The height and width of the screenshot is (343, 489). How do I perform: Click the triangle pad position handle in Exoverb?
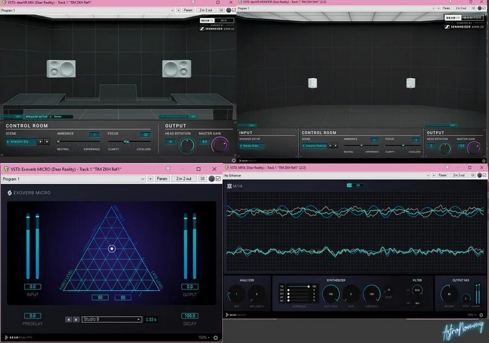pos(111,249)
